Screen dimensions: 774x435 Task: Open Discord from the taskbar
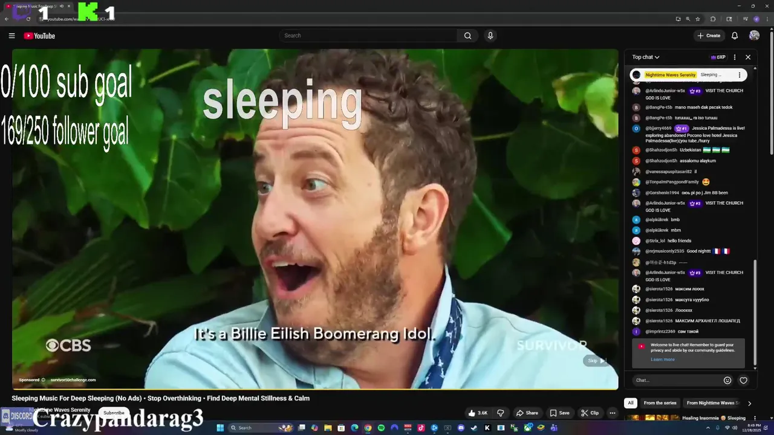(x=461, y=428)
